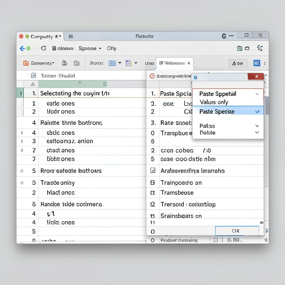The image size is (285, 285).
Task: Click the Lind tab label
Action: [x=149, y=63]
